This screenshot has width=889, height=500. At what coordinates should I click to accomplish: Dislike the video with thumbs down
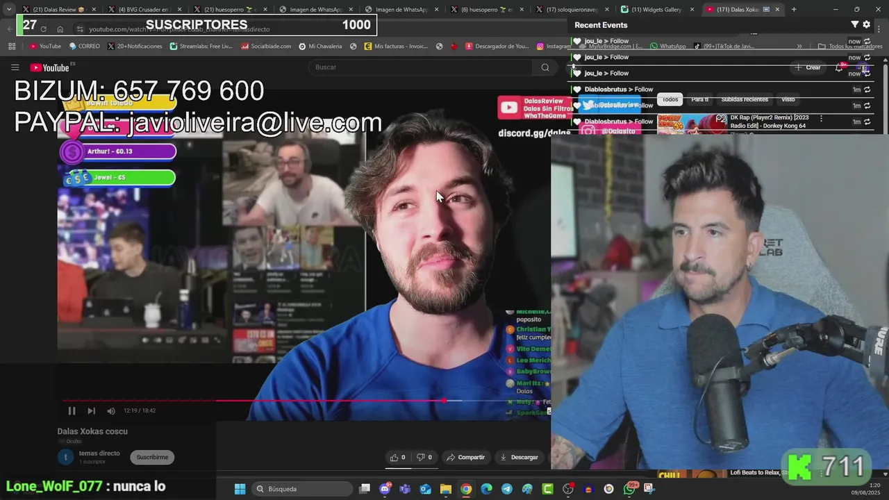pos(424,457)
